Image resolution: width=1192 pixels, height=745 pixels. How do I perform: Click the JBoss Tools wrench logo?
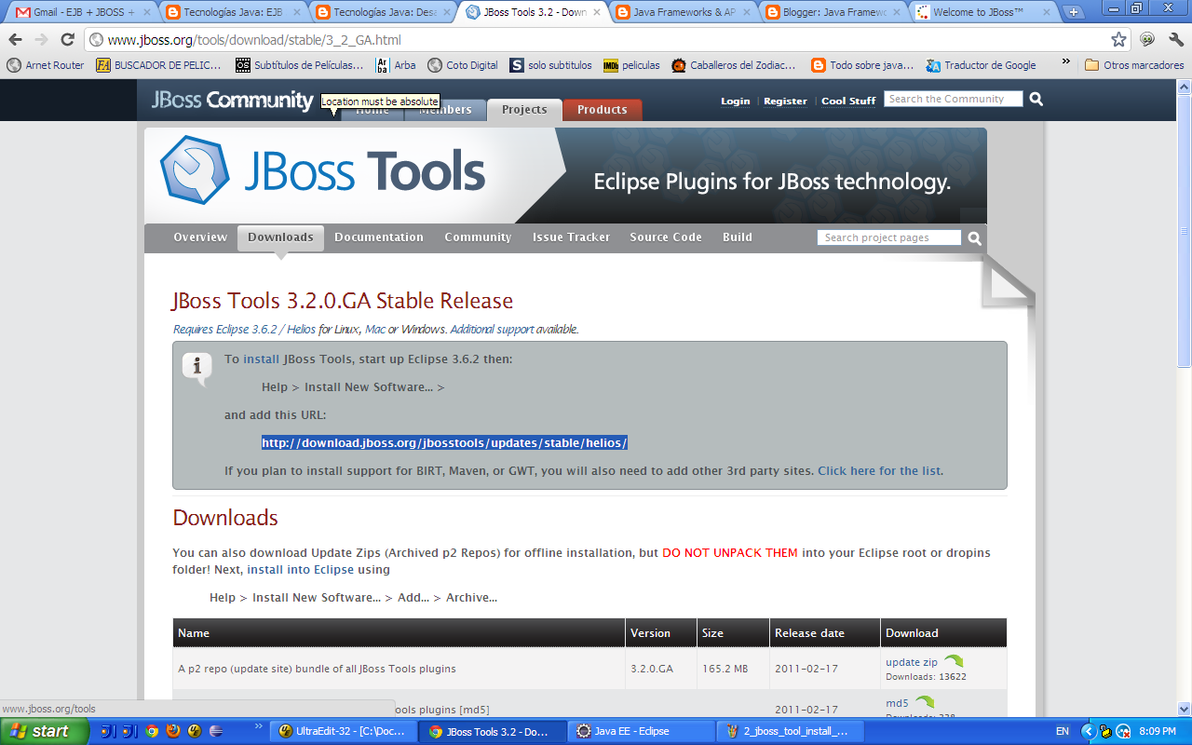(x=195, y=169)
